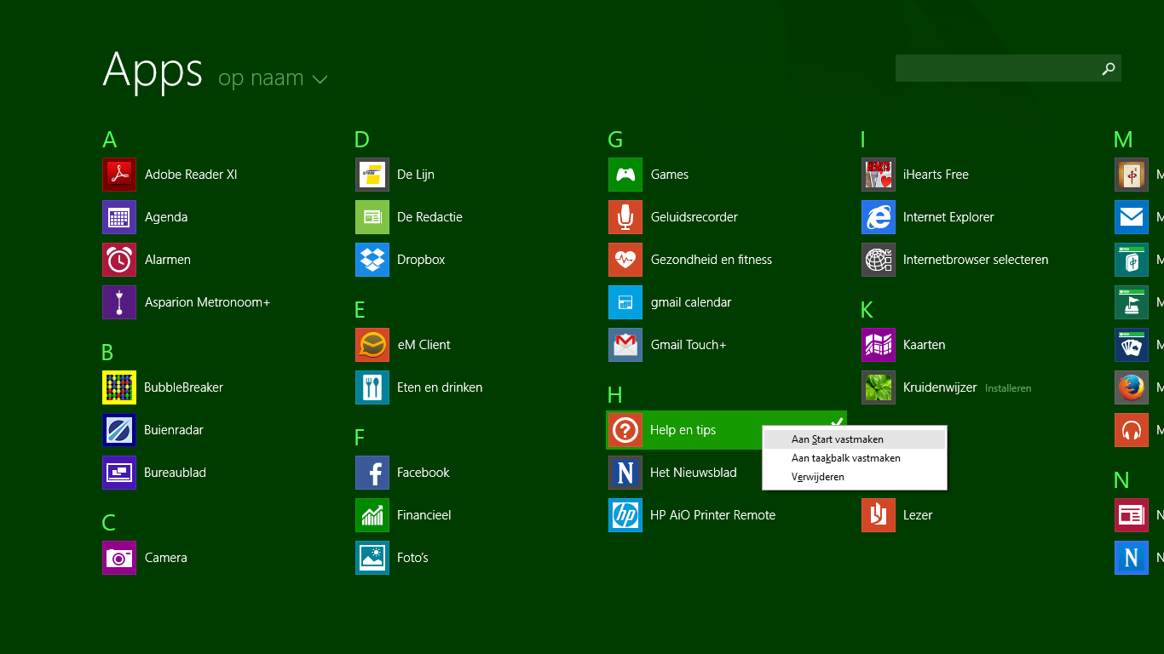Open the Dropbox icon
1164x654 pixels.
[372, 260]
